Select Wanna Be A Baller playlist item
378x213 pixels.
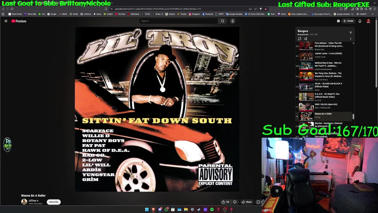point(324,116)
